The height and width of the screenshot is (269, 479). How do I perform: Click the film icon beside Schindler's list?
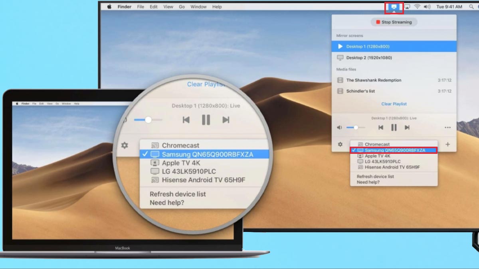[340, 91]
